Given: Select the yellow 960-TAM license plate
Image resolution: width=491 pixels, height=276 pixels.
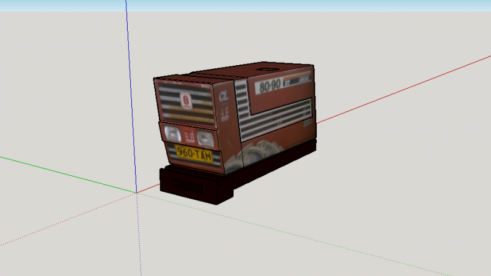Looking at the screenshot, I should point(194,154).
